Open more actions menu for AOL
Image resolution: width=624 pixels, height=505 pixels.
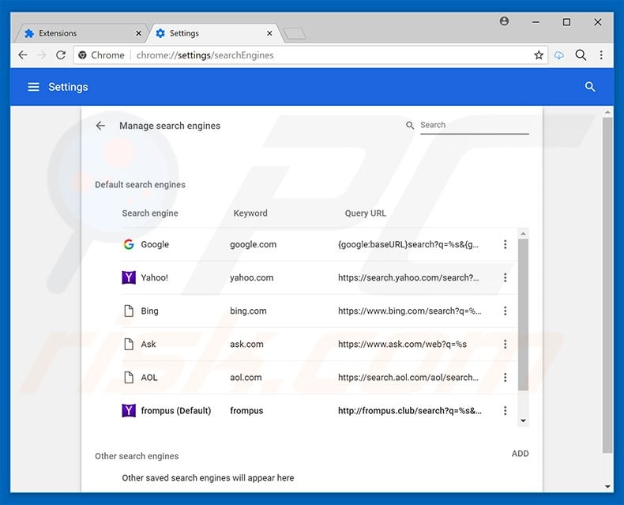(x=505, y=377)
